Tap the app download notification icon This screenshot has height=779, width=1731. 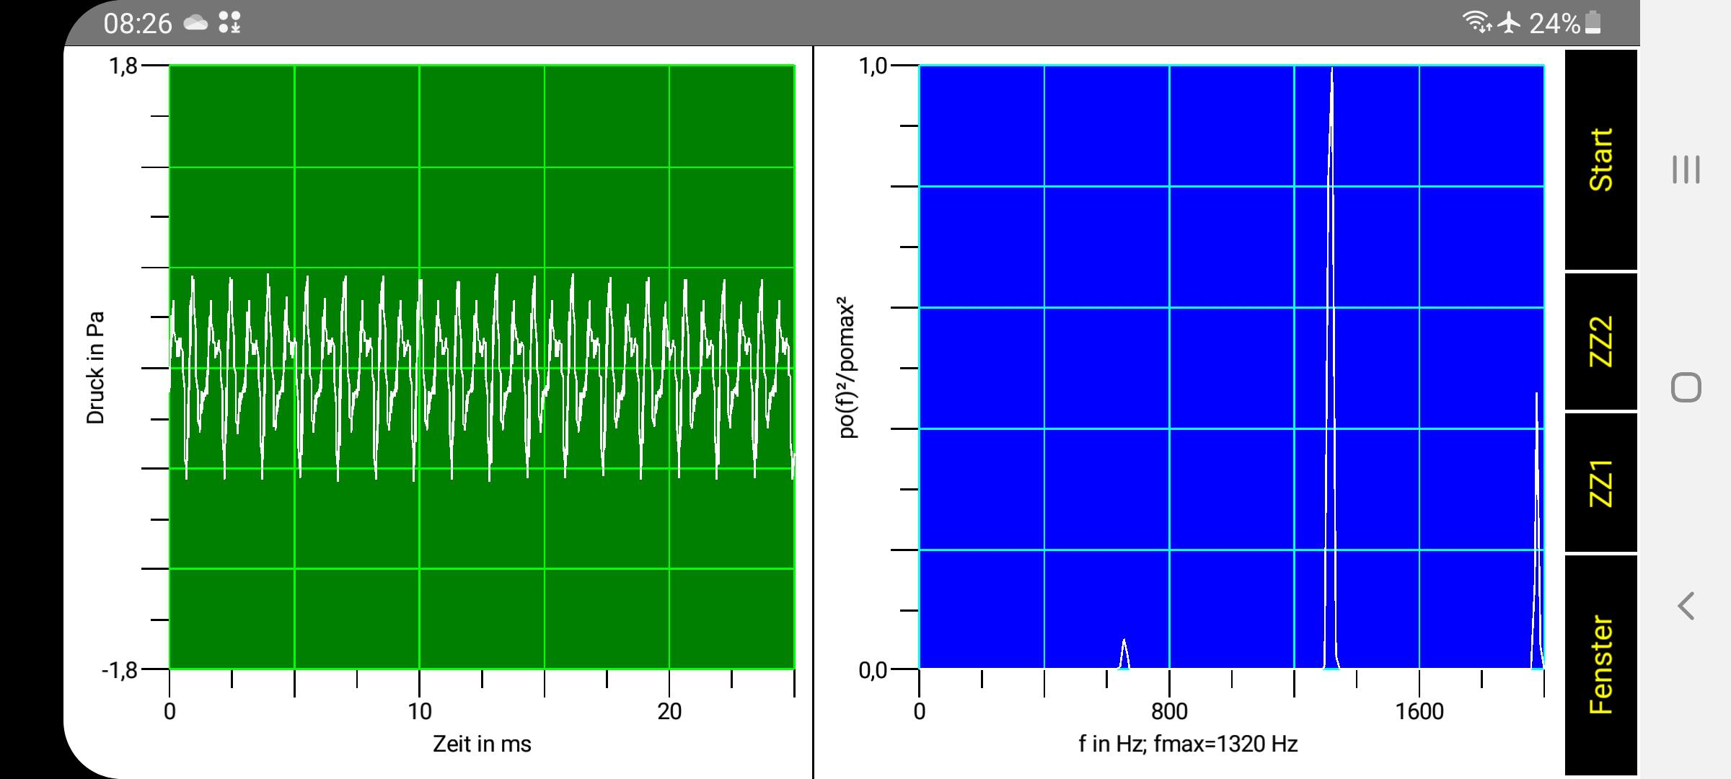tap(229, 23)
